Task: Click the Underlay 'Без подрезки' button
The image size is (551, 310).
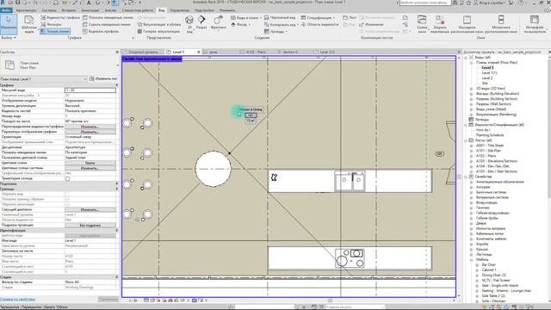Action: pos(90,226)
